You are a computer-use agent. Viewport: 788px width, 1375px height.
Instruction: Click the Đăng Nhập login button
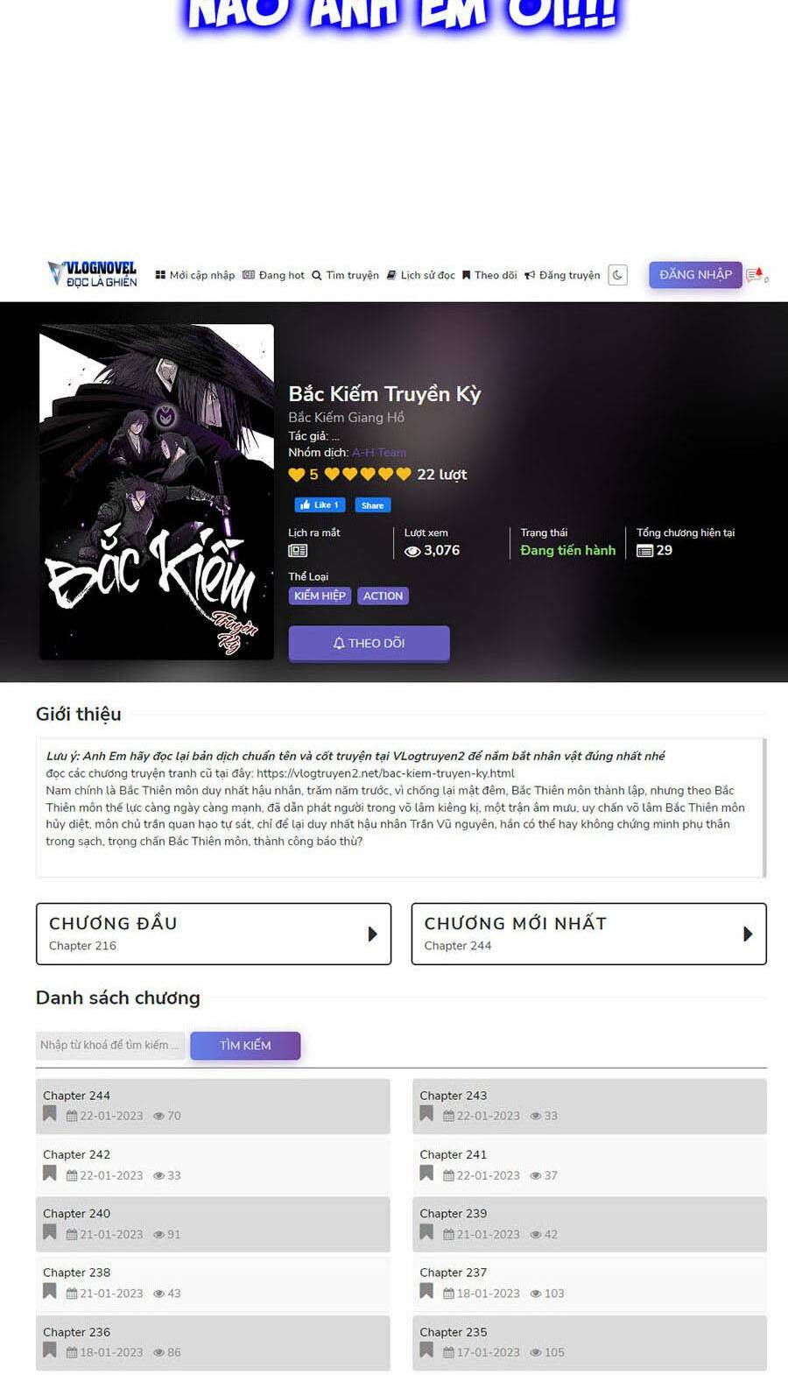[695, 274]
